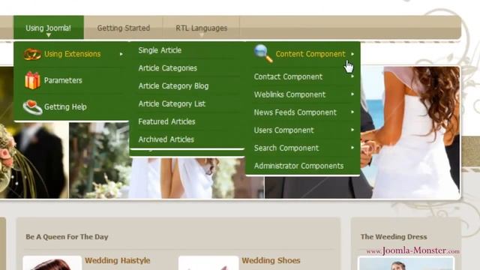Expand arrow next to Users Component
The height and width of the screenshot is (270, 480).
(x=352, y=130)
